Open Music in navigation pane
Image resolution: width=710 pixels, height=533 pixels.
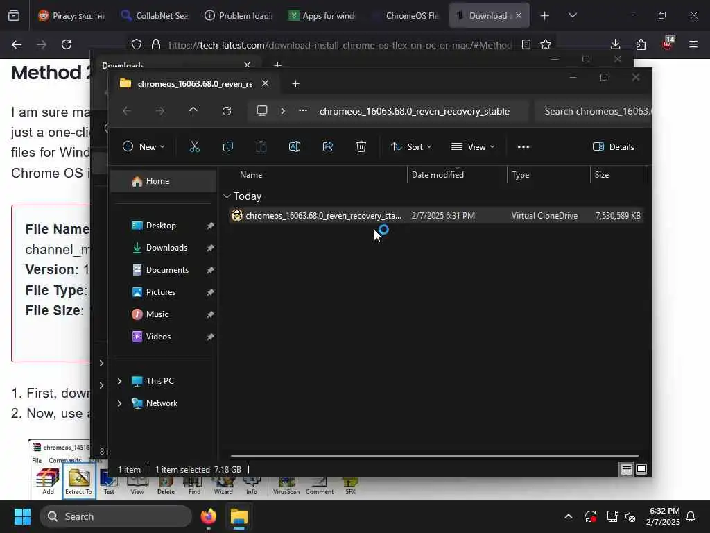163,314
